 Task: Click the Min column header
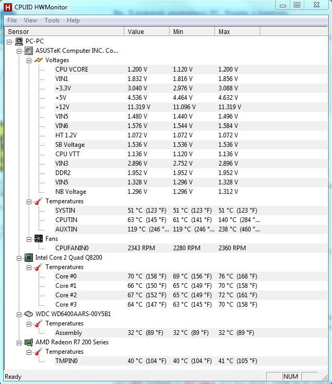pyautogui.click(x=192, y=31)
